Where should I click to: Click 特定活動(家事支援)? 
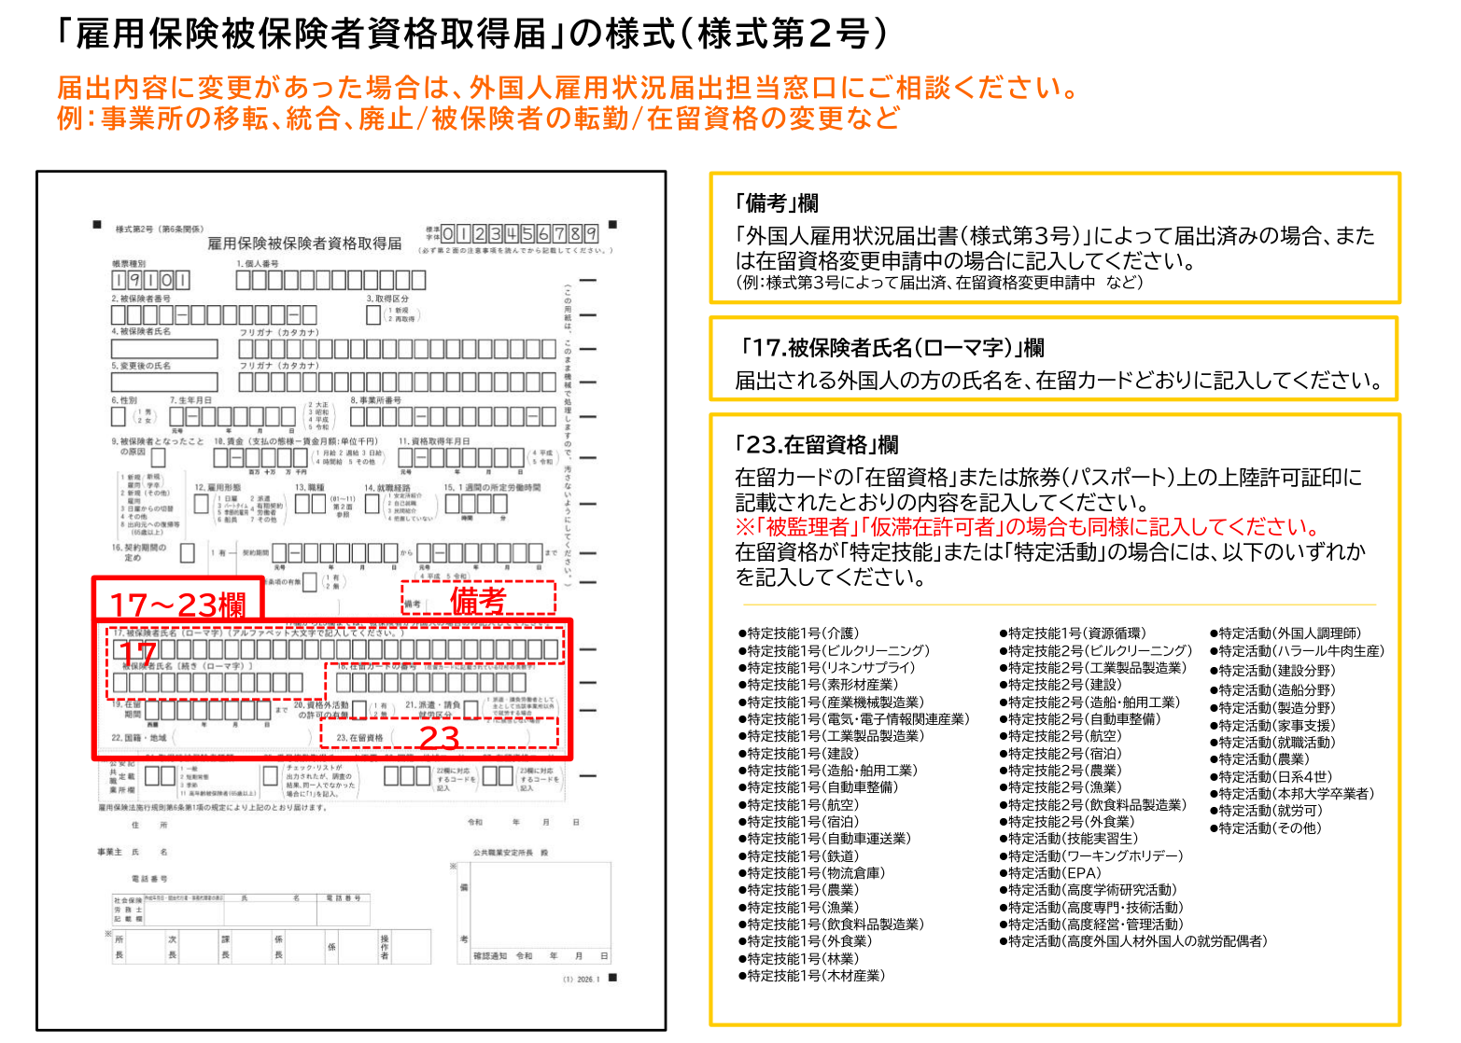tap(1272, 726)
